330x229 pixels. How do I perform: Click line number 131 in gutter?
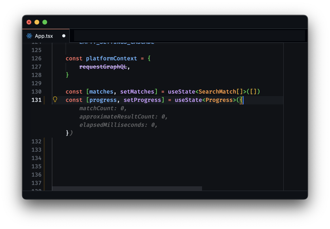[36, 100]
